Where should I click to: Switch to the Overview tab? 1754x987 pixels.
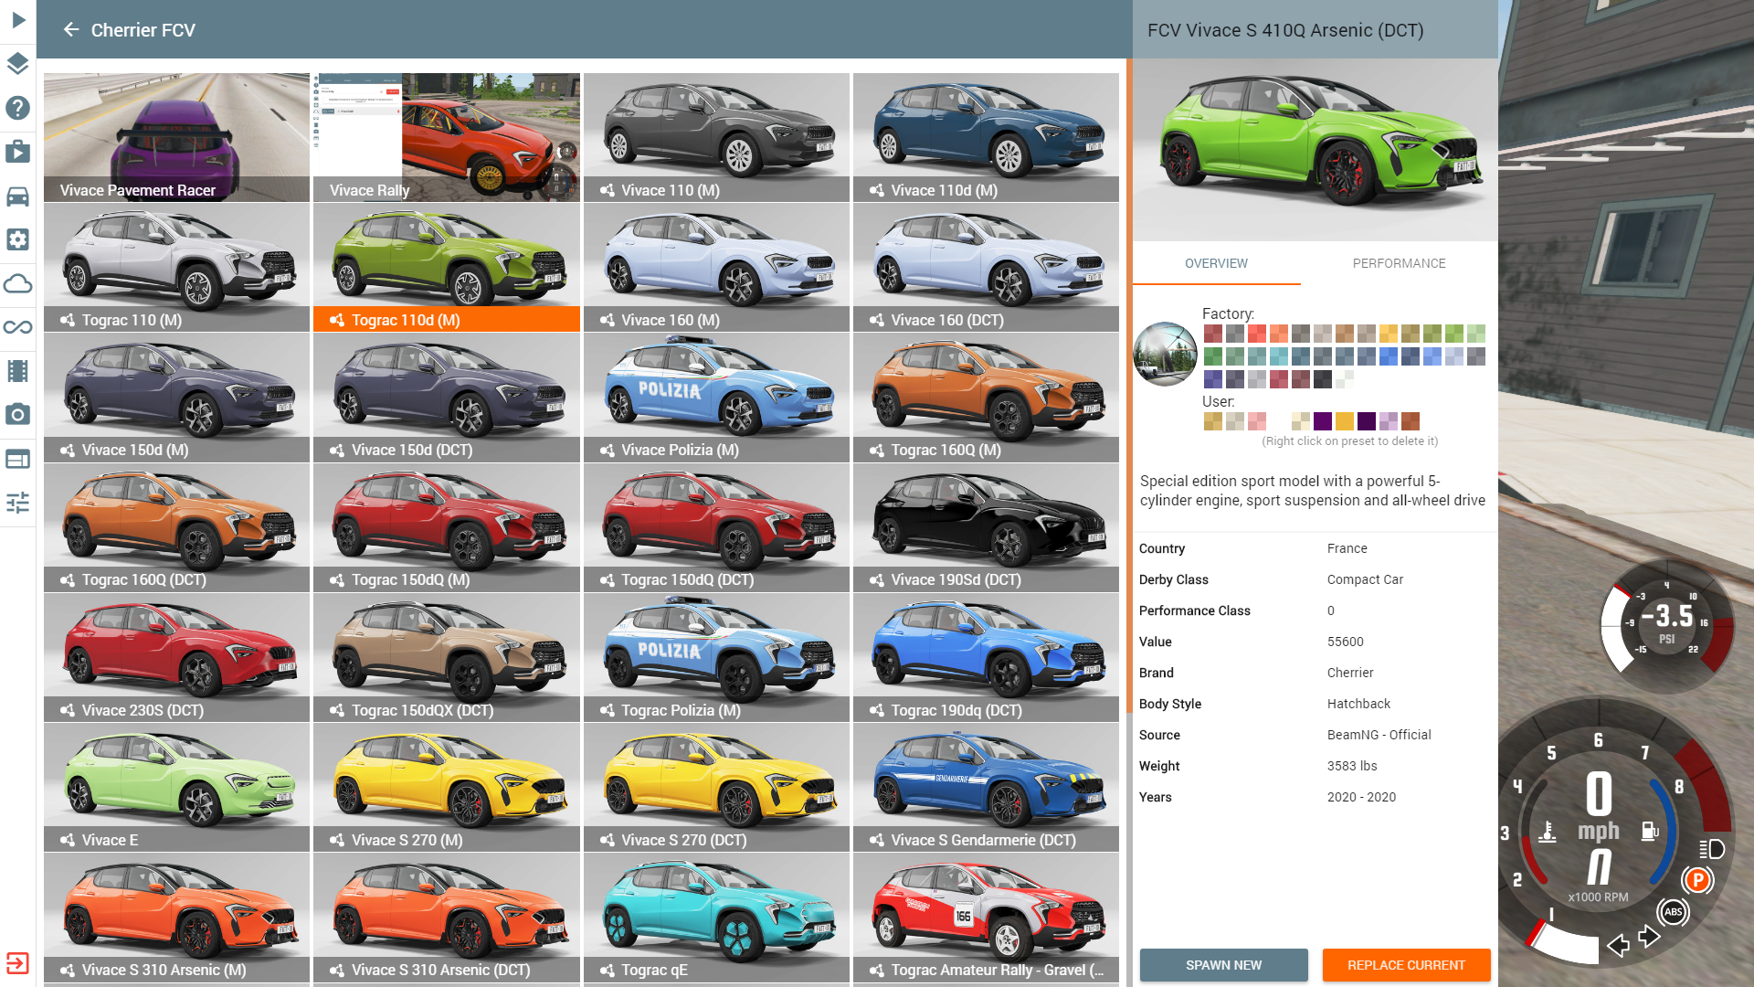[1216, 263]
